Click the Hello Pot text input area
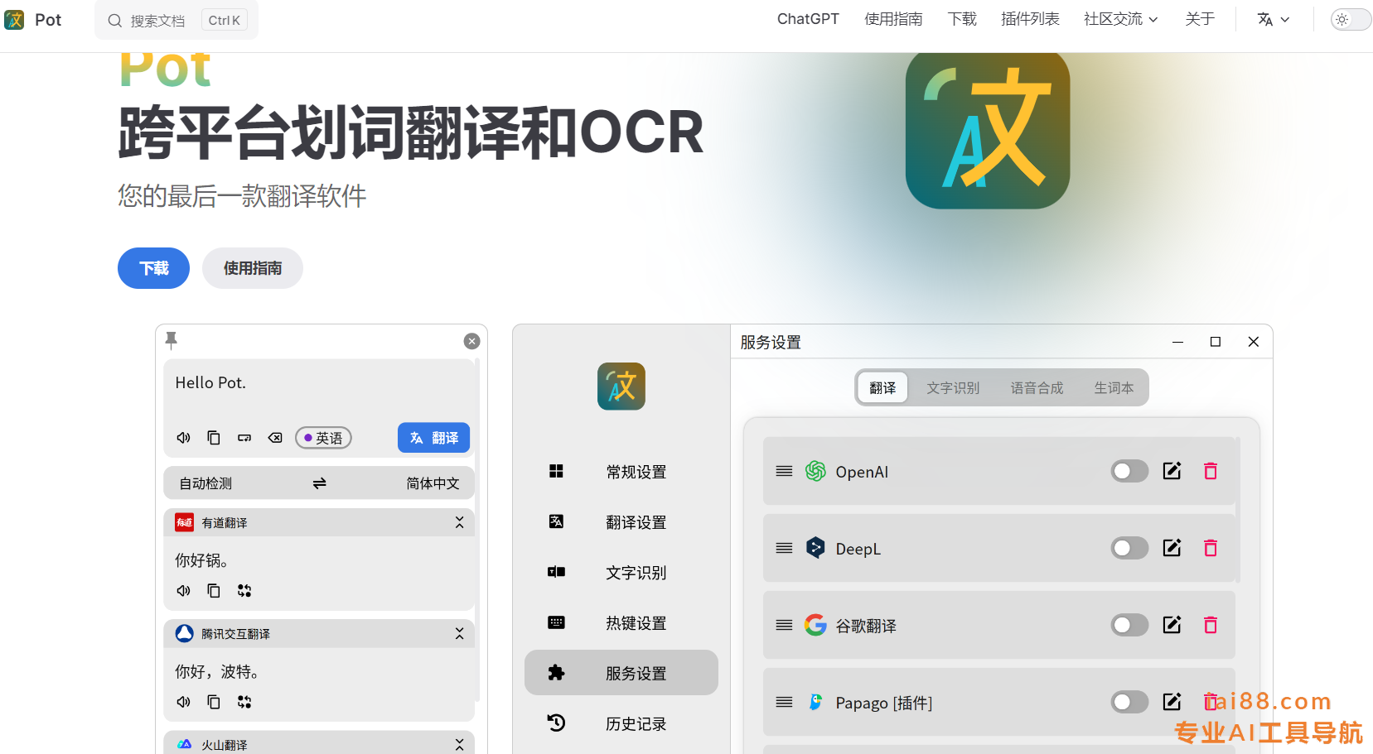 [x=319, y=389]
